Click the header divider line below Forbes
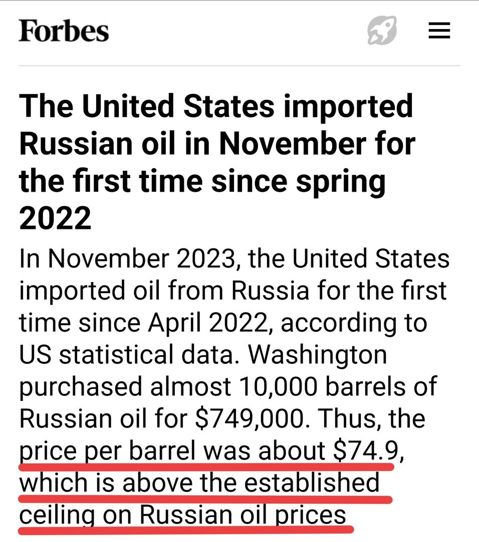The height and width of the screenshot is (542, 479). pyautogui.click(x=239, y=65)
